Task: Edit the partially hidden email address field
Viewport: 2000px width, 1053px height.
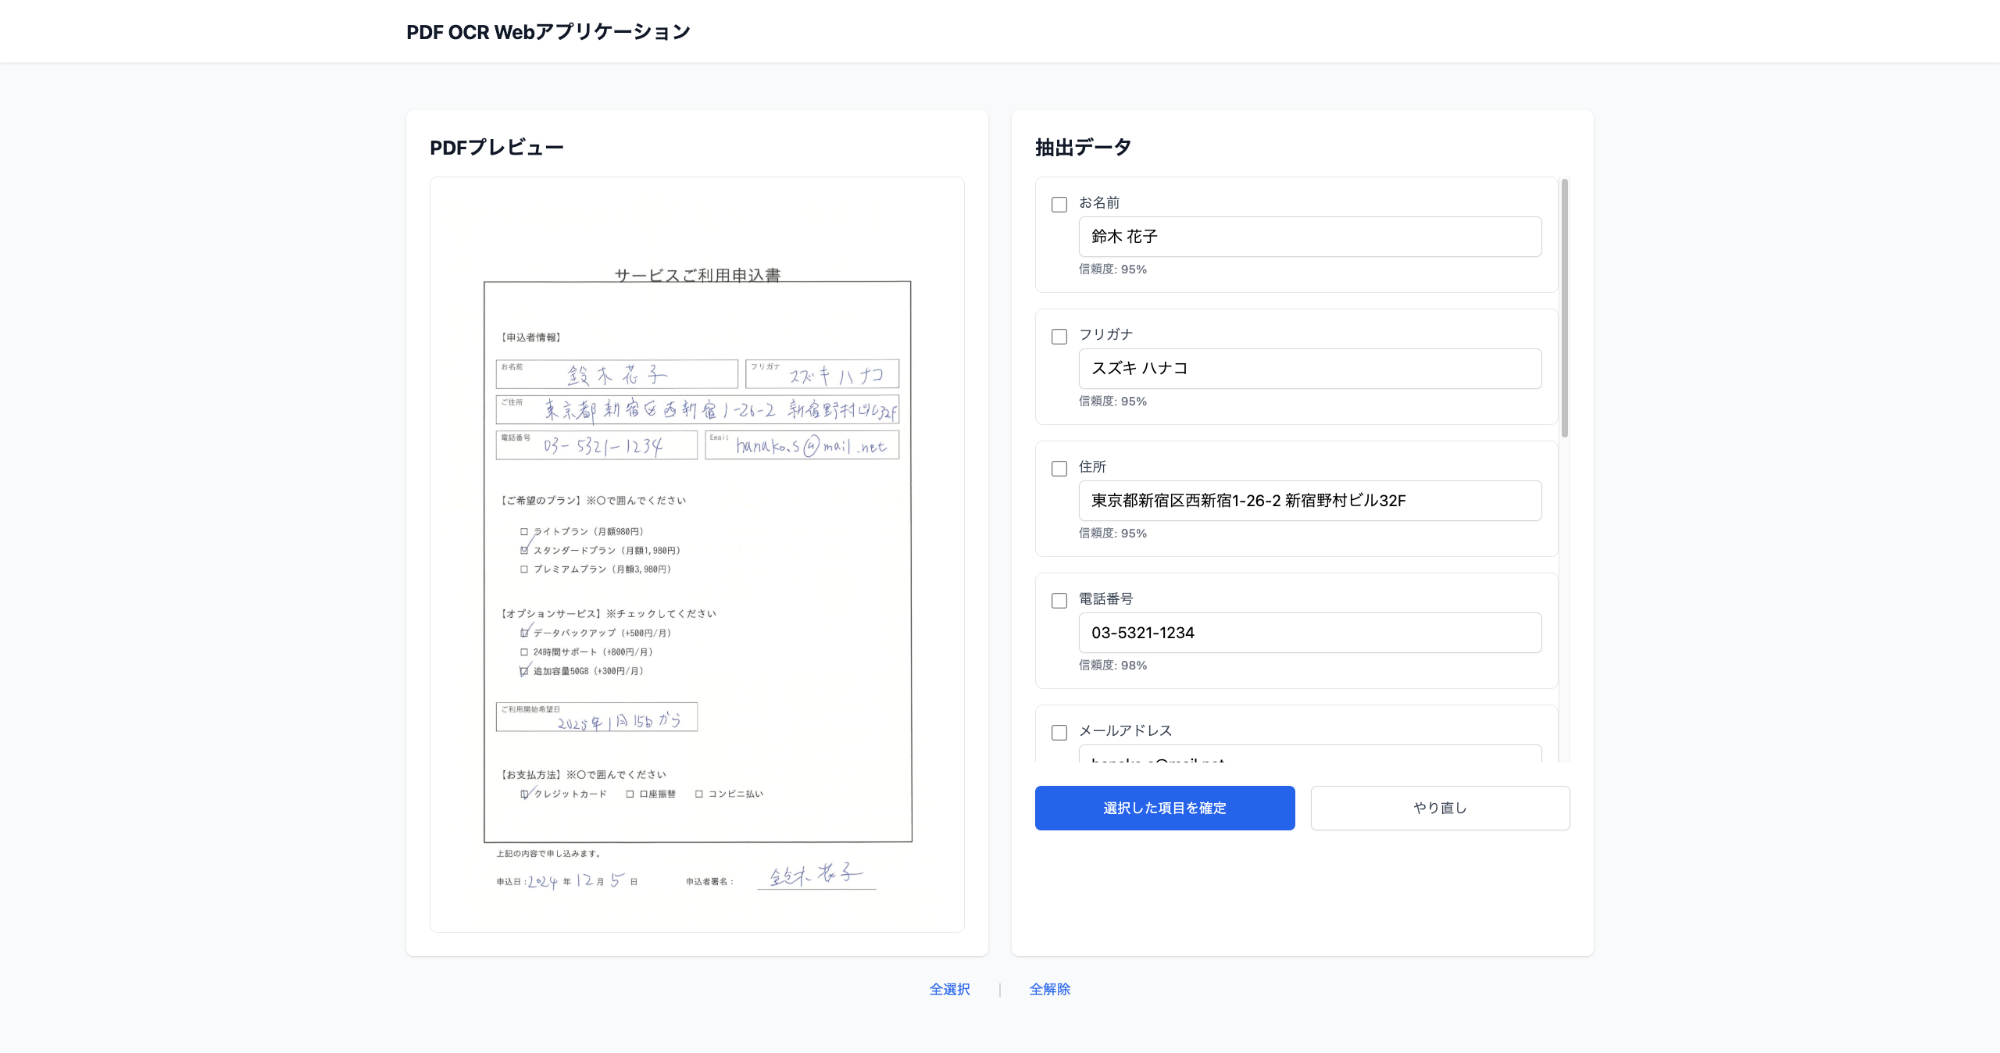Action: [1309, 759]
